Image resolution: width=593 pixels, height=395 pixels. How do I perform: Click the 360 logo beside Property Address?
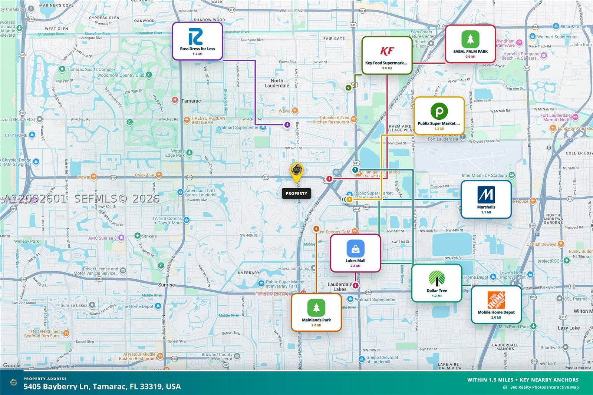[x=14, y=382]
